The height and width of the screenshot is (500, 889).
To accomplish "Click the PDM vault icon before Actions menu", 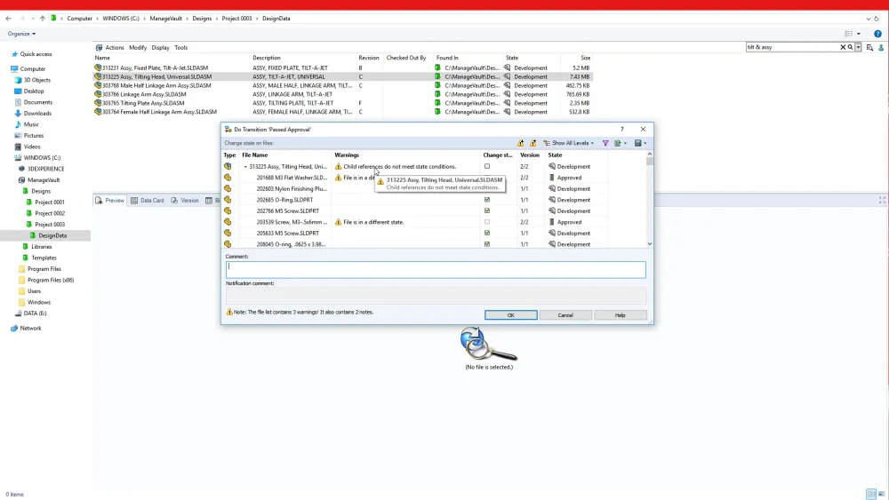I will coord(100,48).
